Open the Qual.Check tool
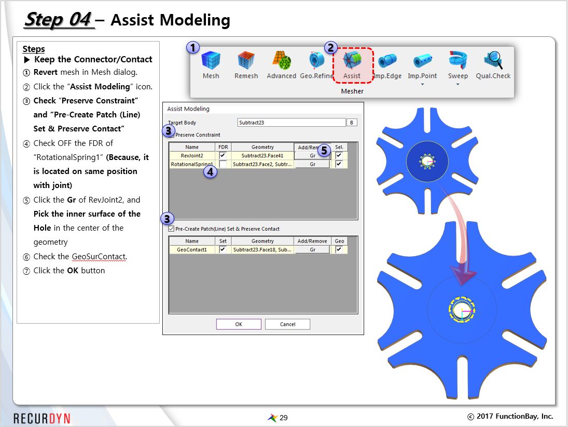568x427 pixels. tap(493, 61)
